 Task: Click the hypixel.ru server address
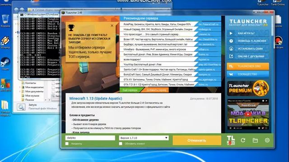click(204, 59)
